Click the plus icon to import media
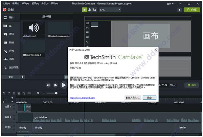 22,77
